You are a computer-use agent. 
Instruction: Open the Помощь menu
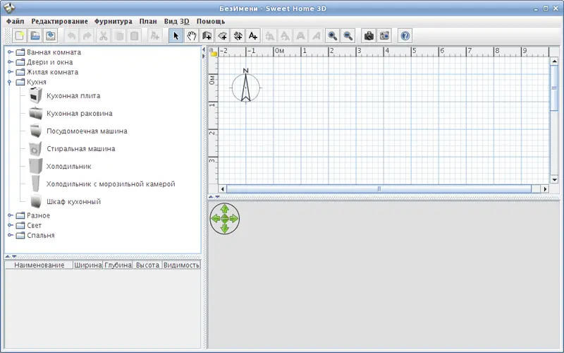(x=211, y=21)
